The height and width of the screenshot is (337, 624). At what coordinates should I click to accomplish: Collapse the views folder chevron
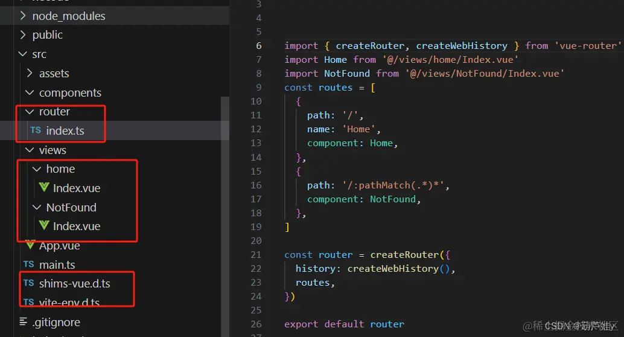pos(30,150)
